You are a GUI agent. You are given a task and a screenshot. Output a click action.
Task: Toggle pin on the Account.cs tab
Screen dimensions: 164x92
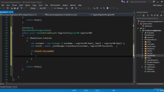point(10,12)
